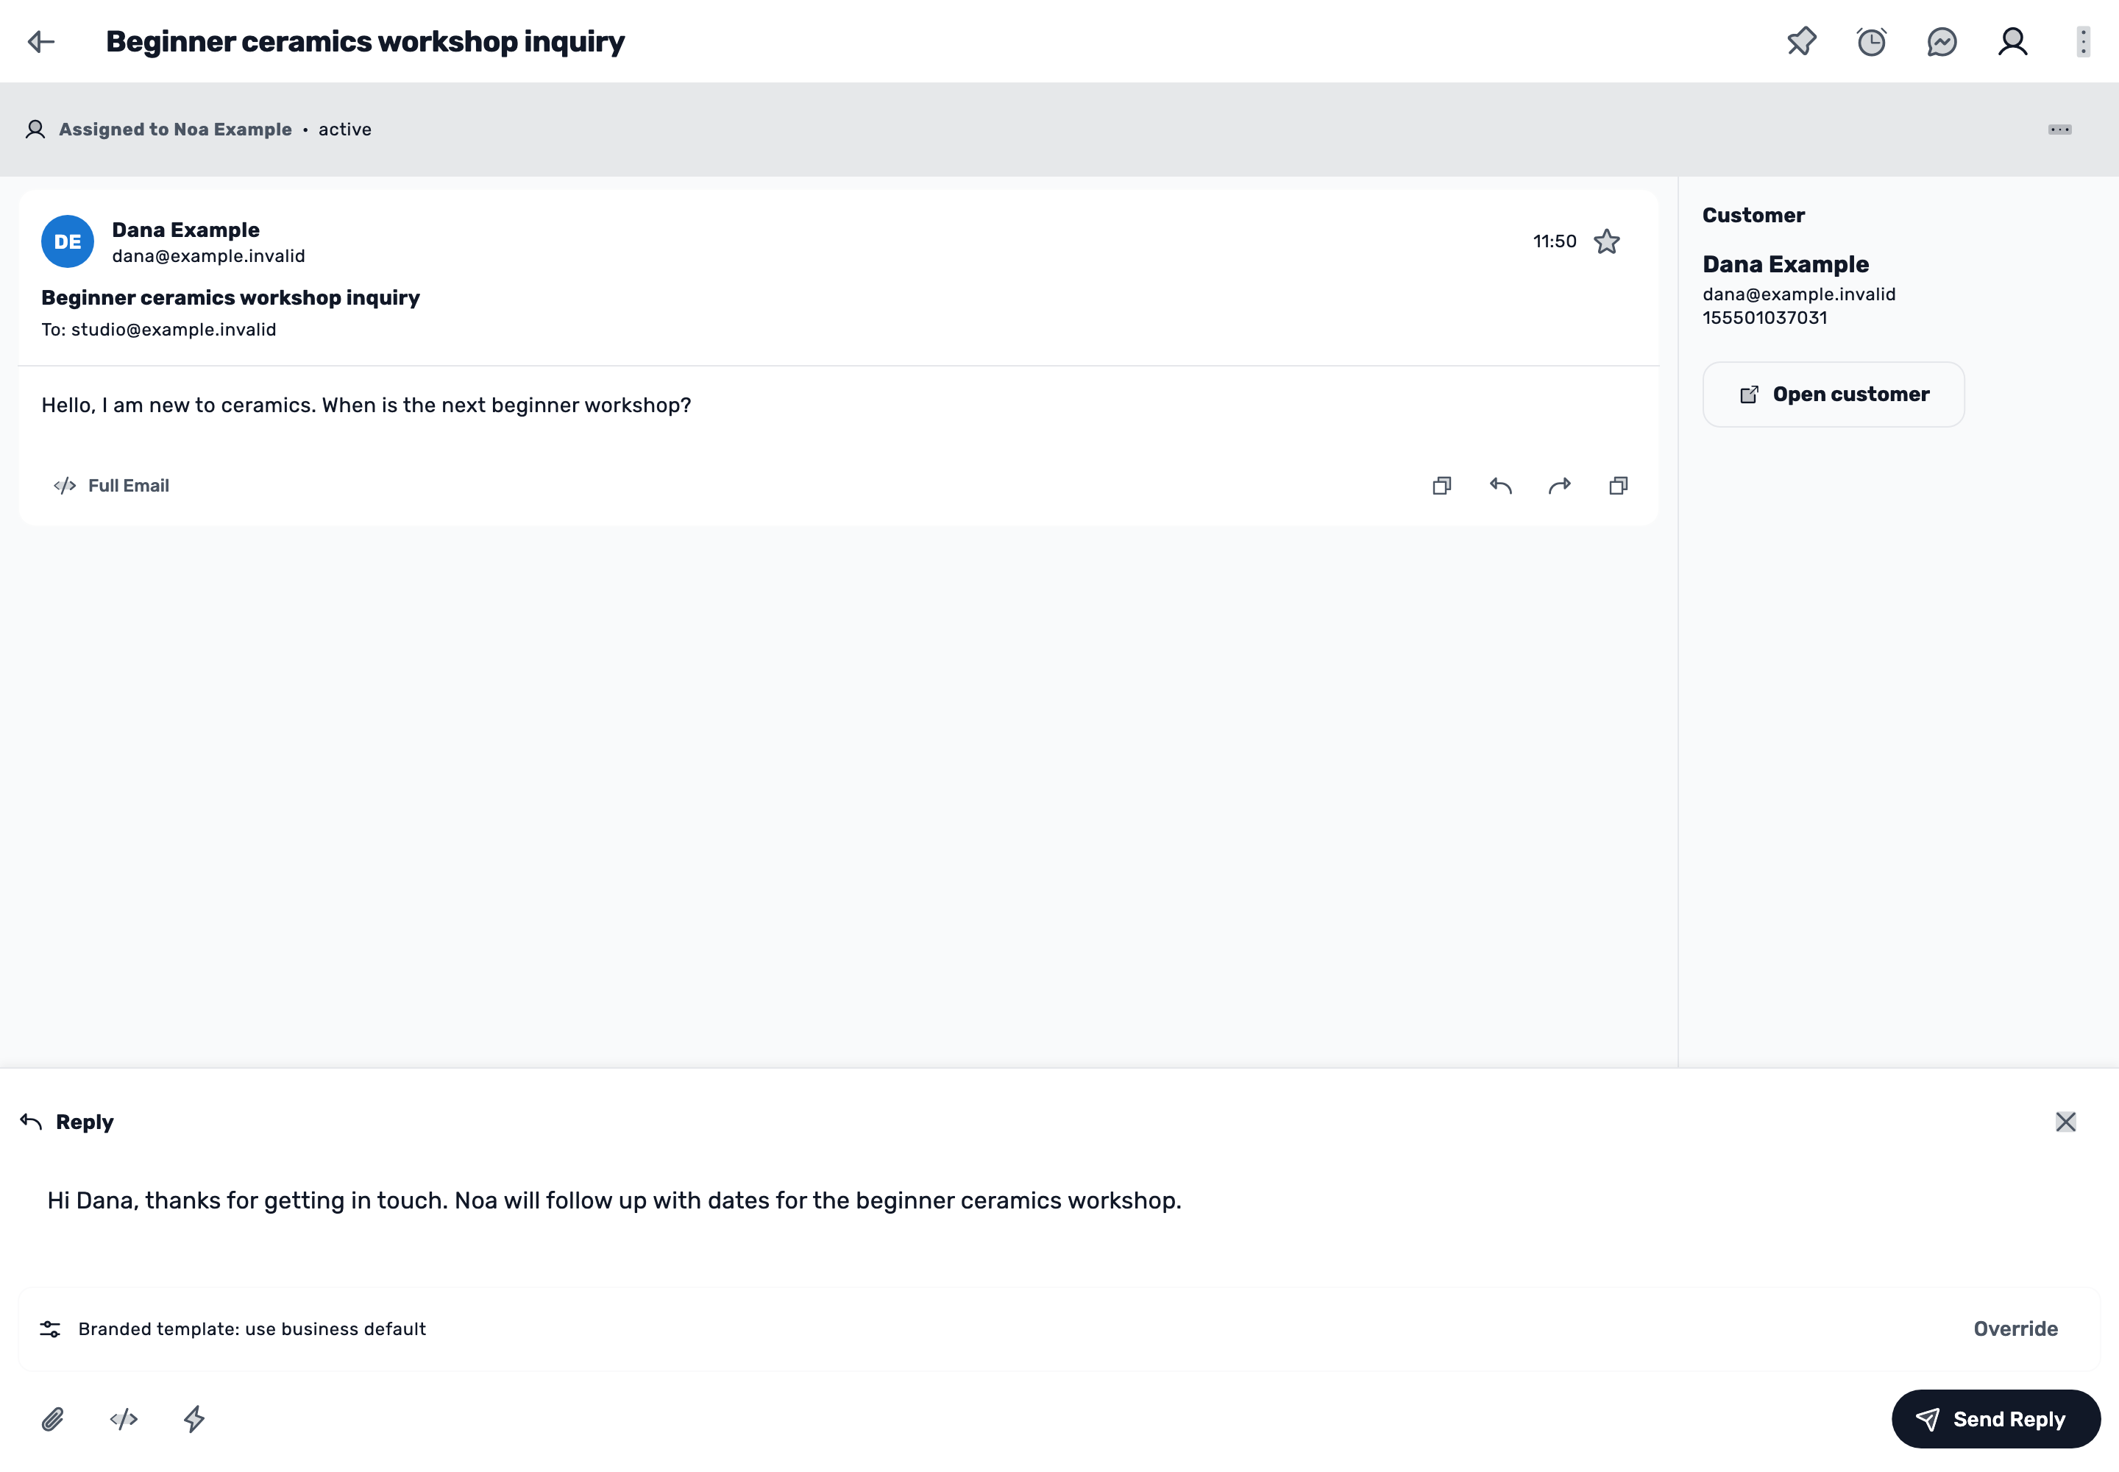Click Assigned to Noa Example label

[175, 129]
